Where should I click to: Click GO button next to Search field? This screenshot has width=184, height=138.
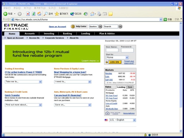(x=120, y=27)
